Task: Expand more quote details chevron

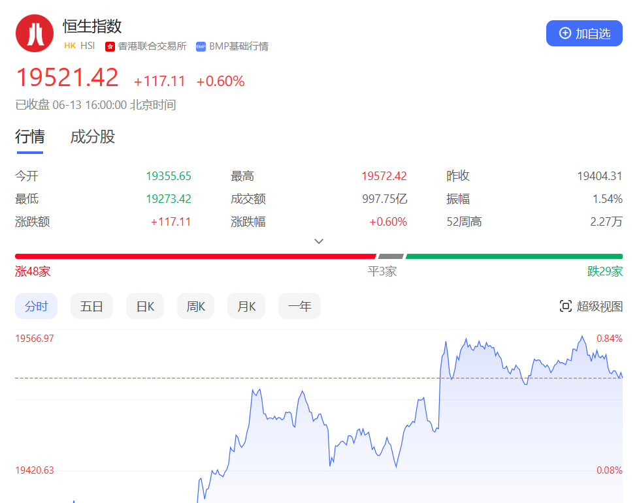Action: click(x=319, y=241)
